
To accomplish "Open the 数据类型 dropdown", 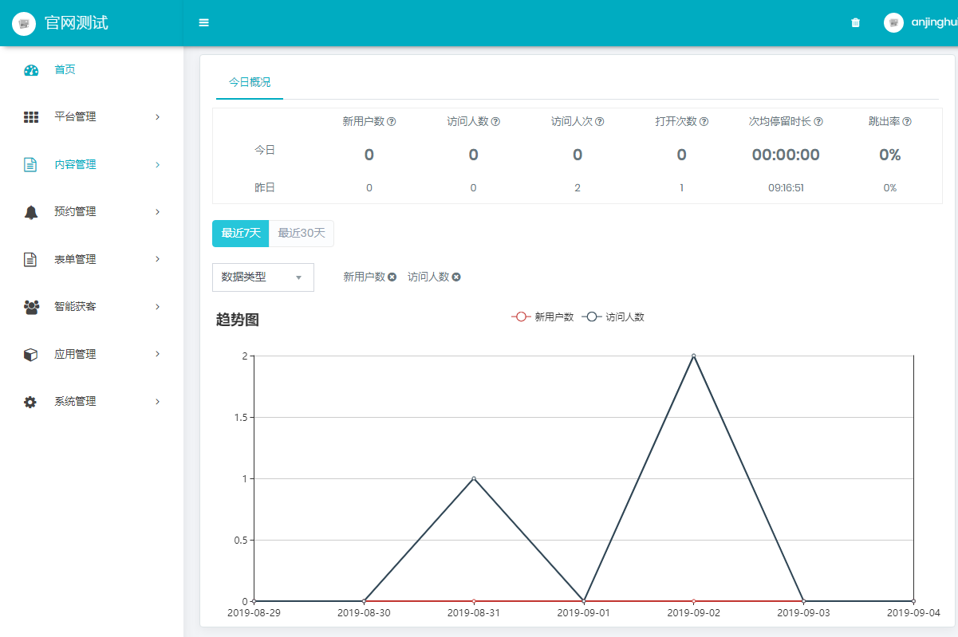I will click(262, 277).
